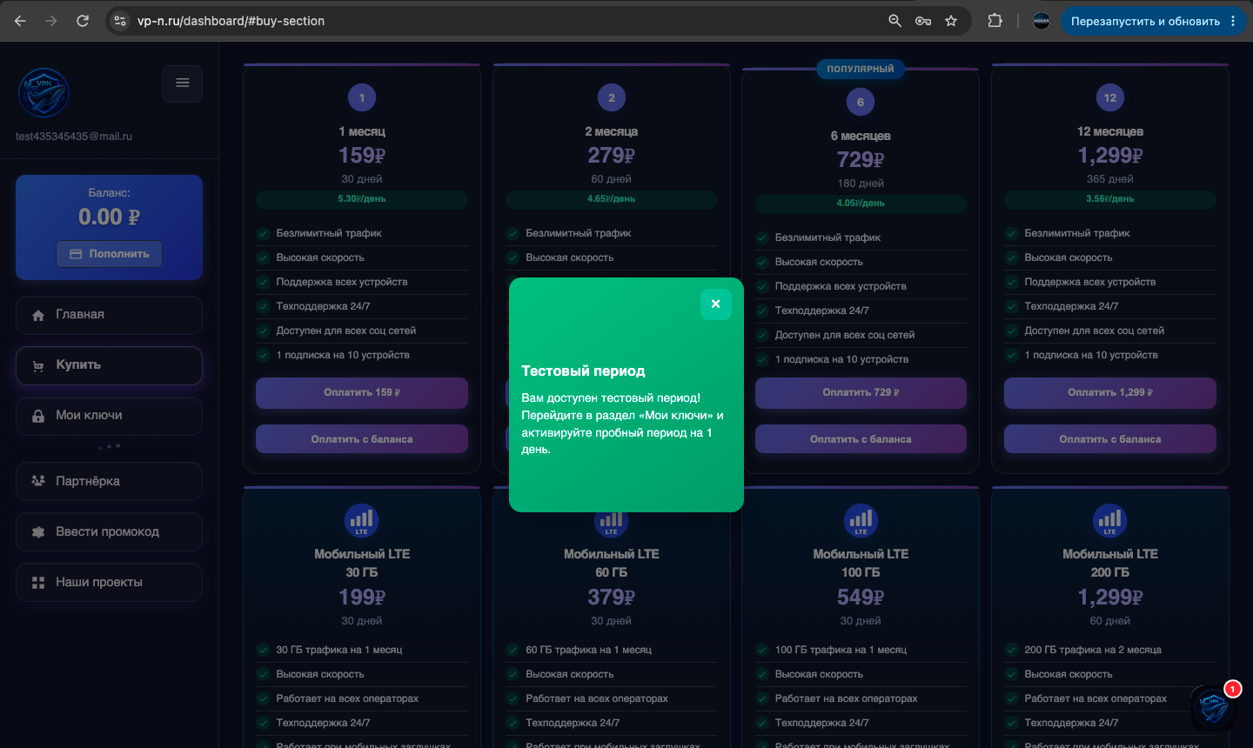The width and height of the screenshot is (1253, 748).
Task: Click the 549₽ price on 100 ГБ card
Action: point(861,598)
